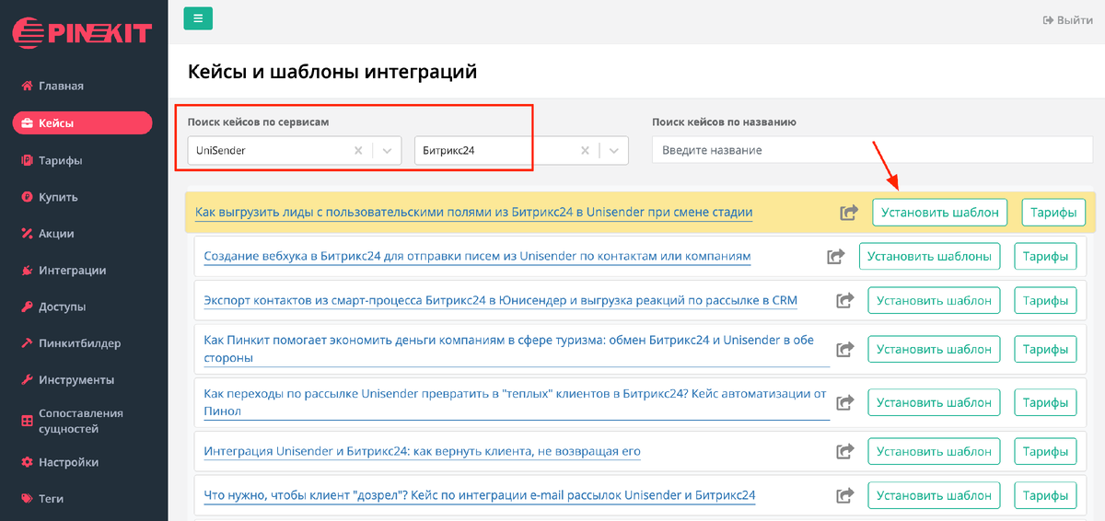
Task: Click the share icon for 'Как выгрузить лиды' case
Action: point(849,213)
